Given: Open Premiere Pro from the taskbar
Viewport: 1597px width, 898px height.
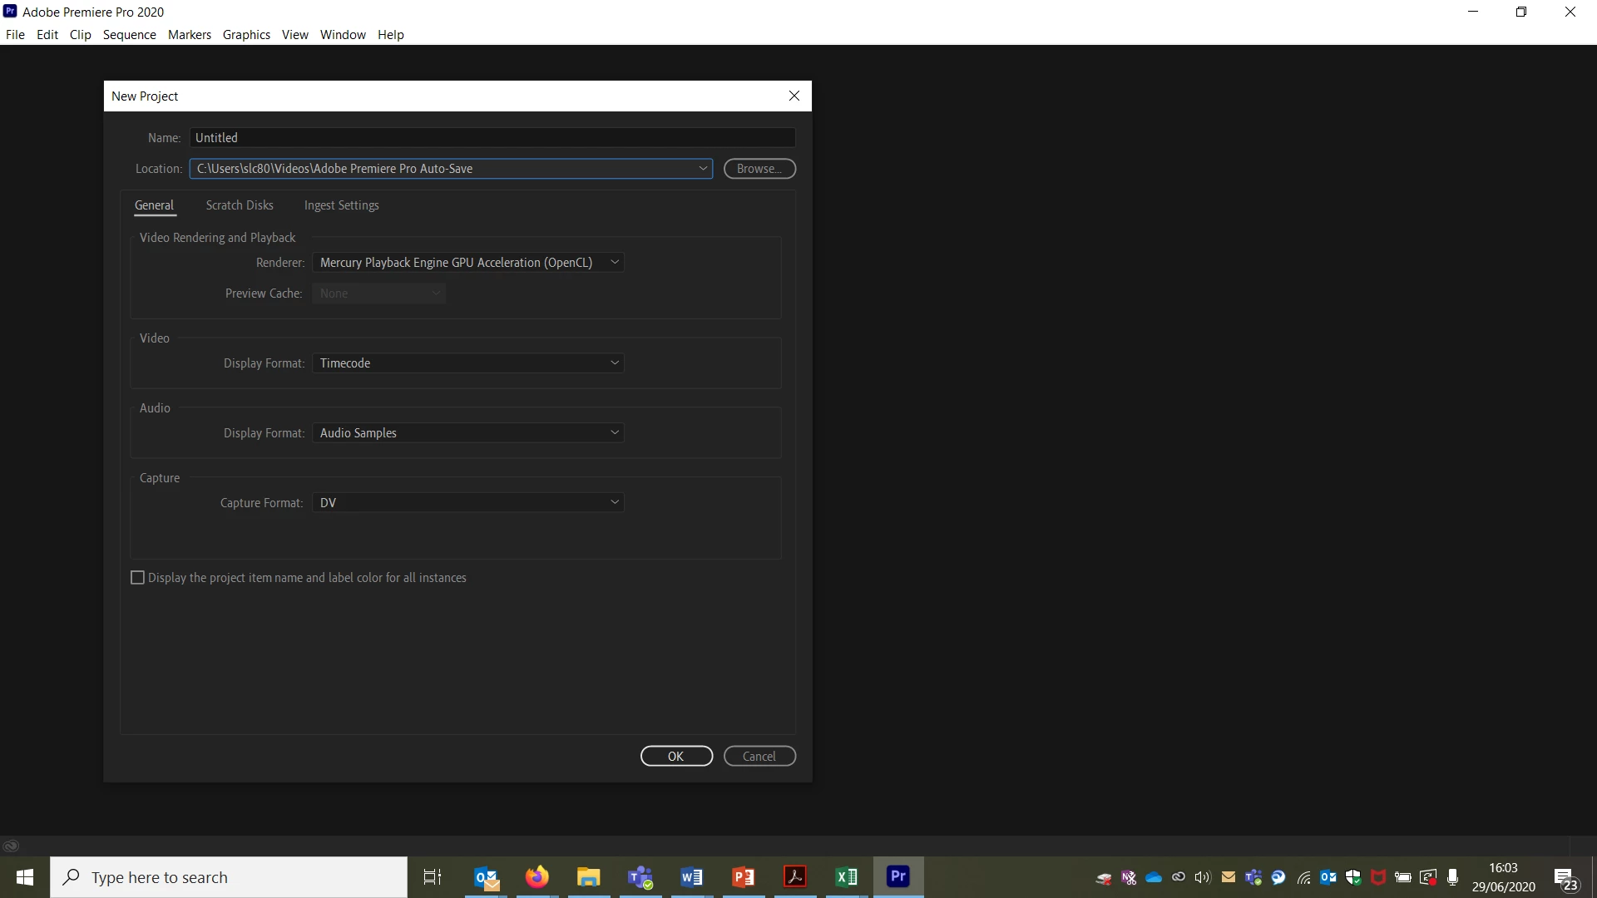Looking at the screenshot, I should coord(897,876).
